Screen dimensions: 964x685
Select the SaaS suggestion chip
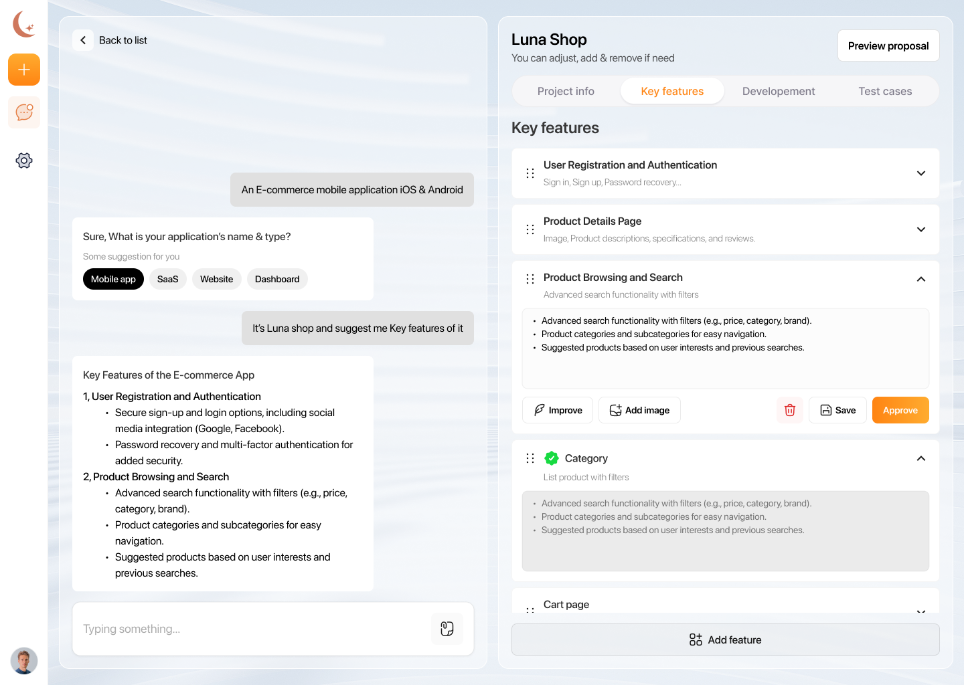point(167,279)
